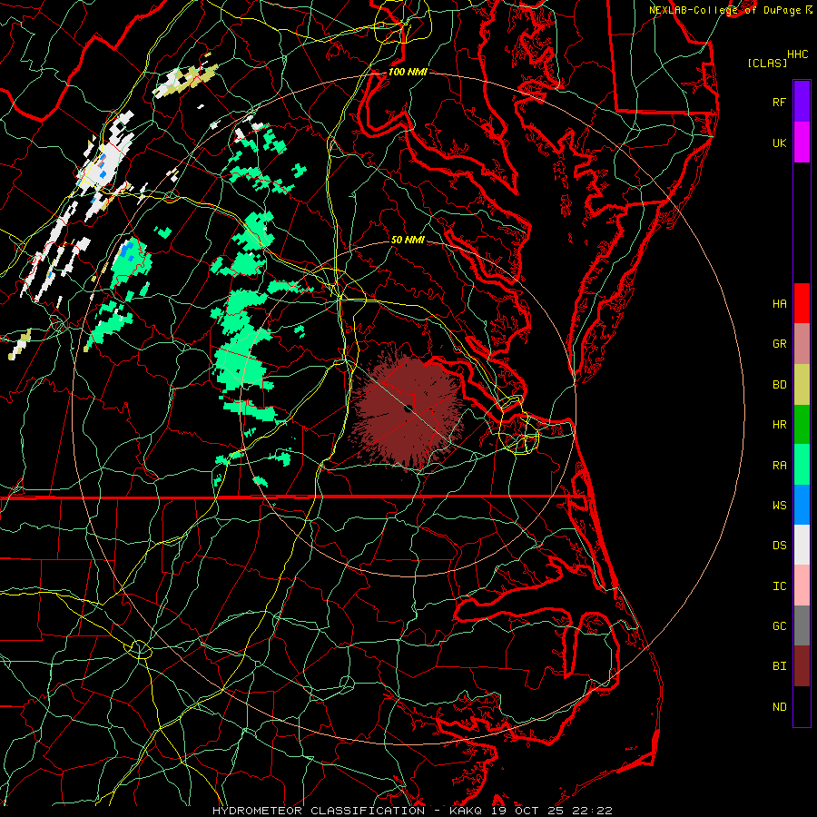This screenshot has height=817, width=817.
Task: Click the UK magenta legend swatch
Action: pos(802,143)
